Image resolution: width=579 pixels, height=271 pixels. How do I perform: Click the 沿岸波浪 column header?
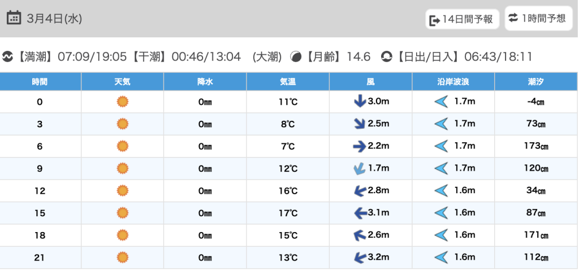point(453,82)
